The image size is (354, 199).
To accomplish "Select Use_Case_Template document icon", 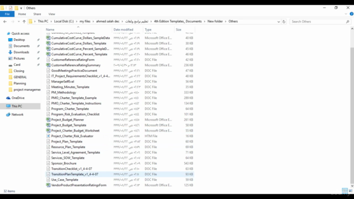I will coord(48,180).
